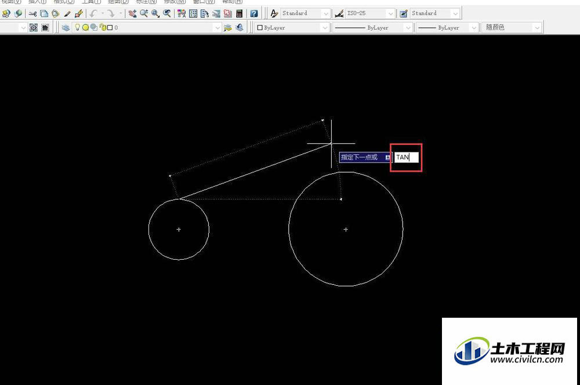Select the Zoom Window tool

tap(155, 14)
